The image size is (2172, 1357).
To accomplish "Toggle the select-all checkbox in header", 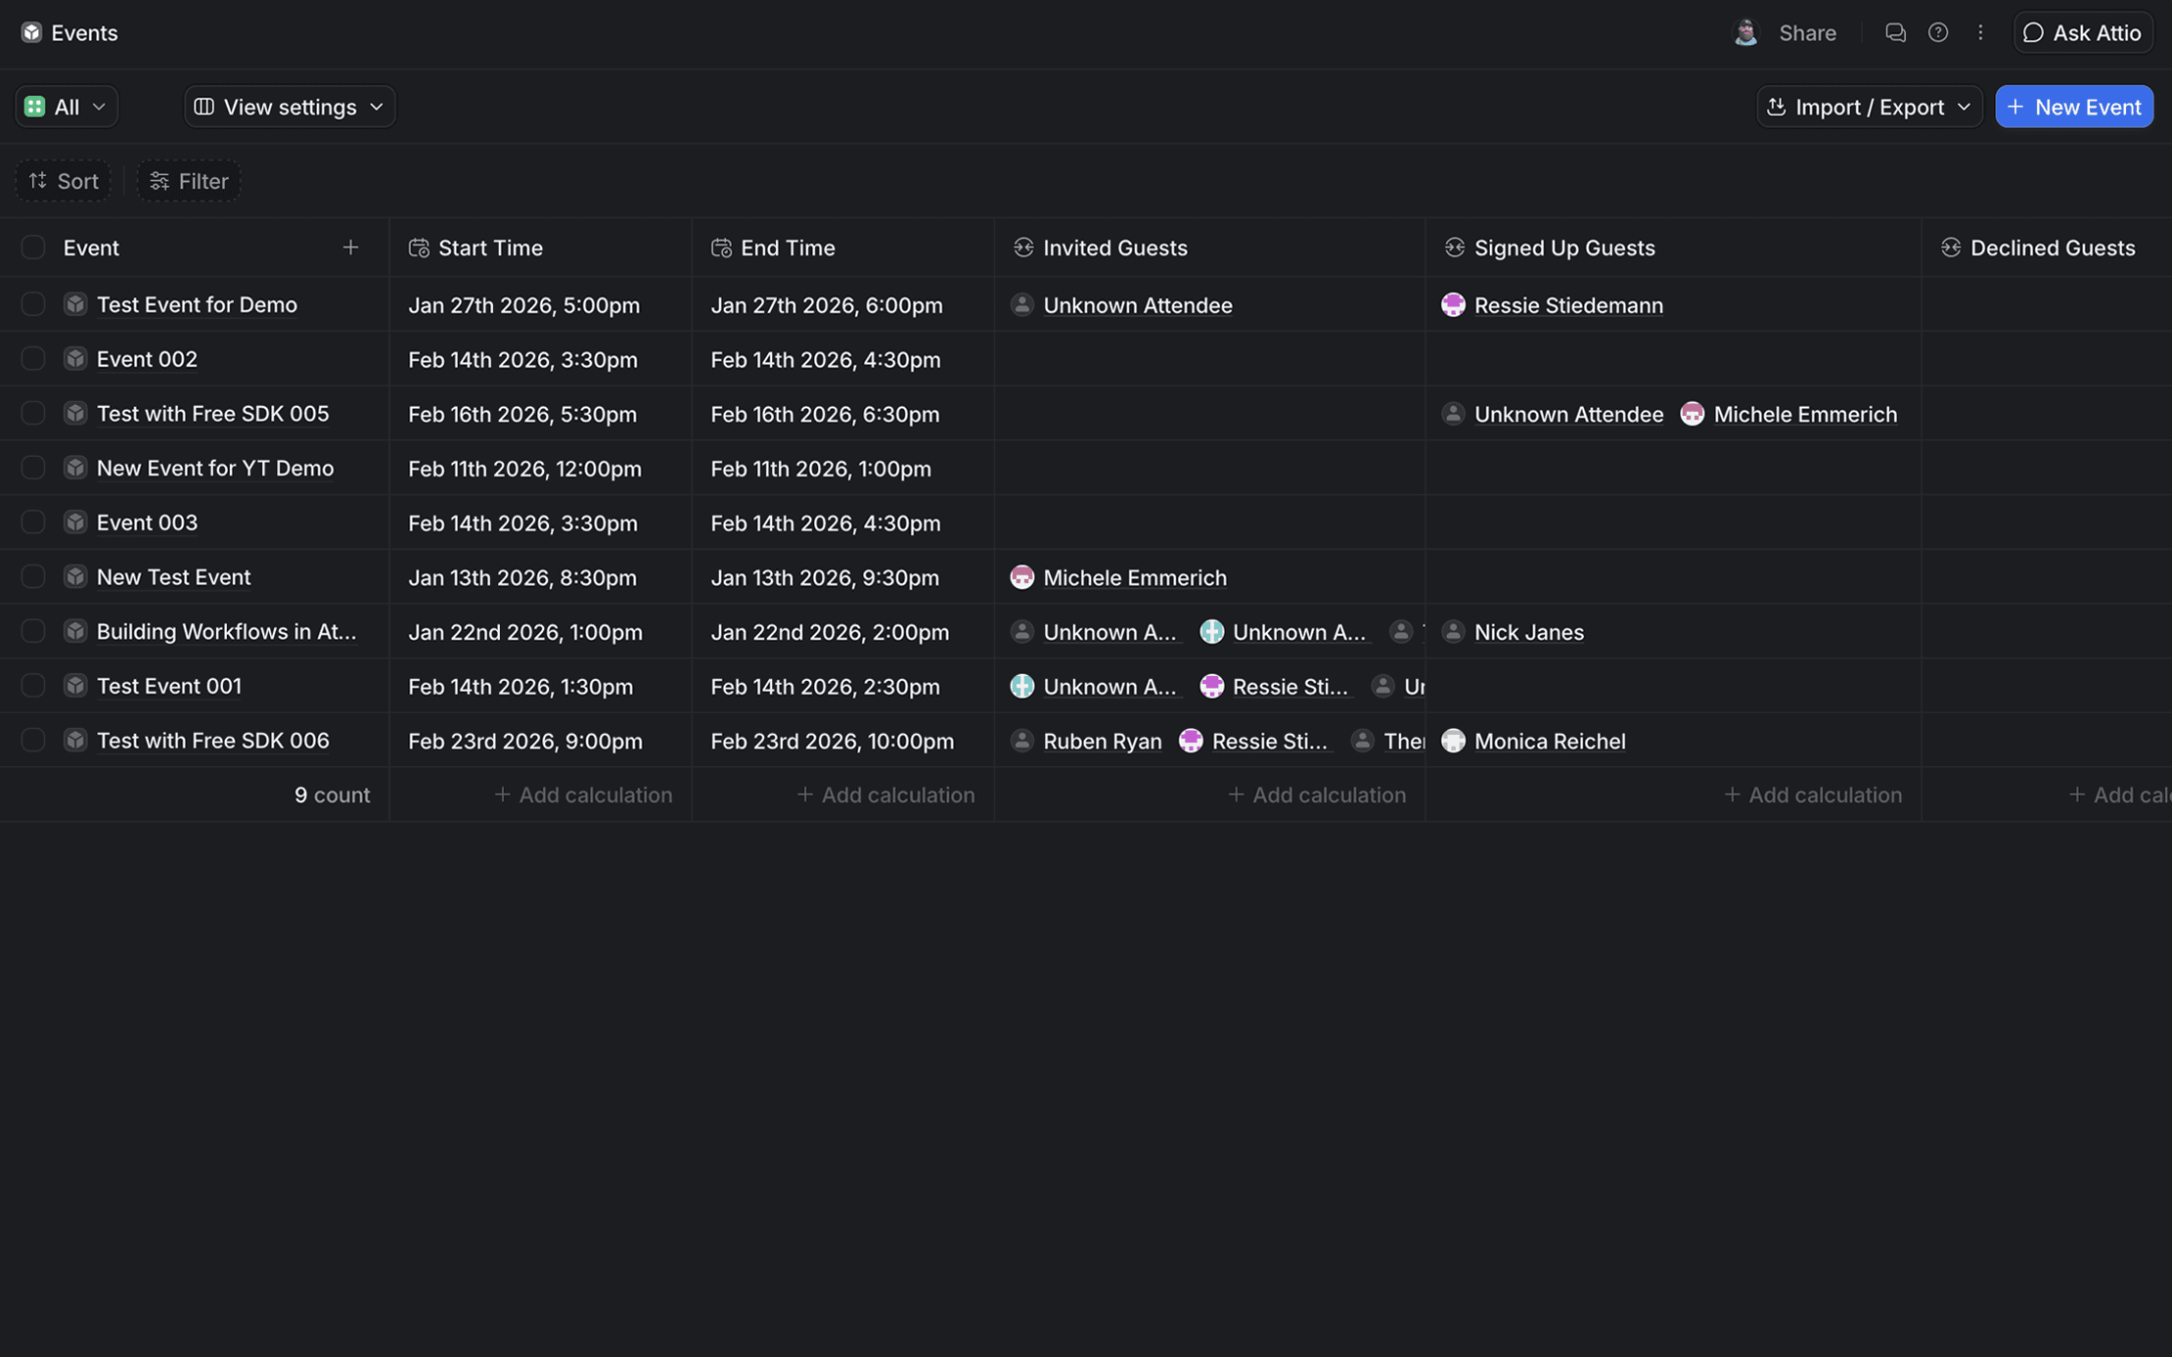I will pos(33,248).
